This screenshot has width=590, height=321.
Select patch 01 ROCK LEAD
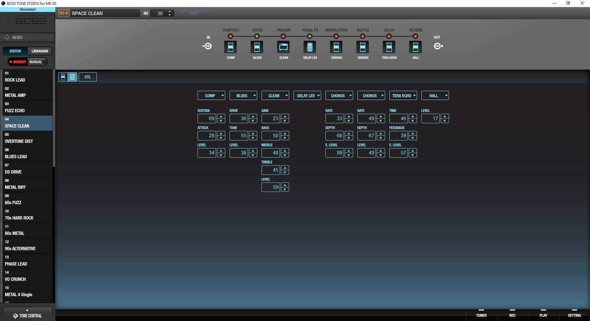pos(27,77)
